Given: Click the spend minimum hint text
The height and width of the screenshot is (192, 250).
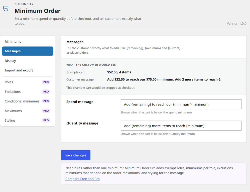Looking at the screenshot, I should pos(157,112).
